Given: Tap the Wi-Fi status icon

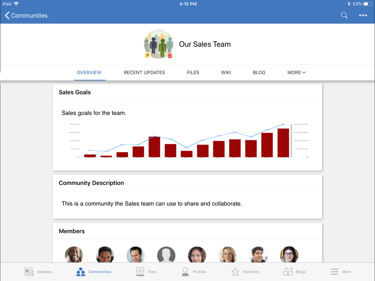Looking at the screenshot, I should (16, 4).
